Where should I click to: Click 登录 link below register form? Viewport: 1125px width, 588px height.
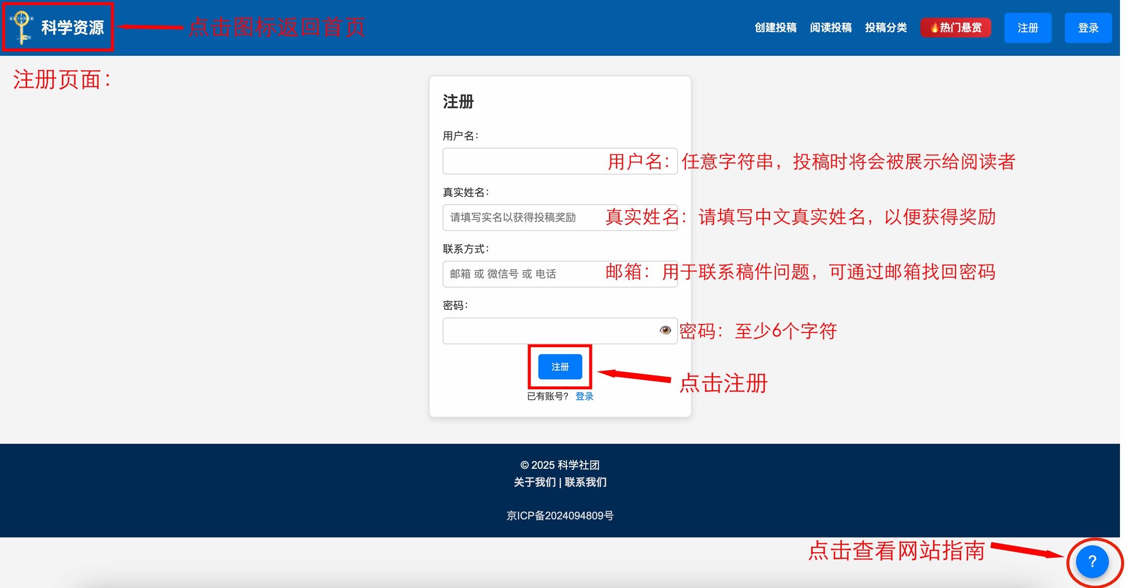tap(584, 396)
